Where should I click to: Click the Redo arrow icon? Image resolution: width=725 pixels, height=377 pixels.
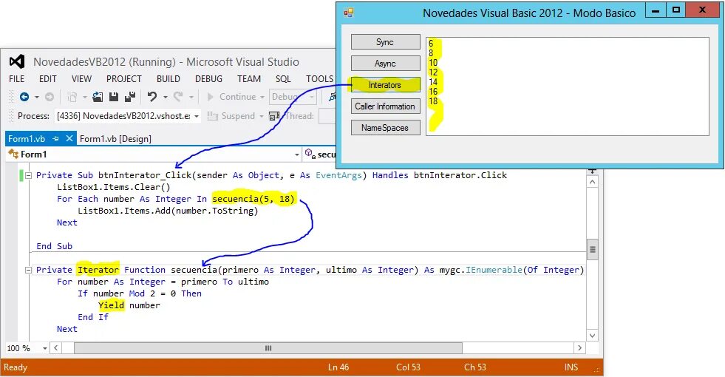point(178,97)
